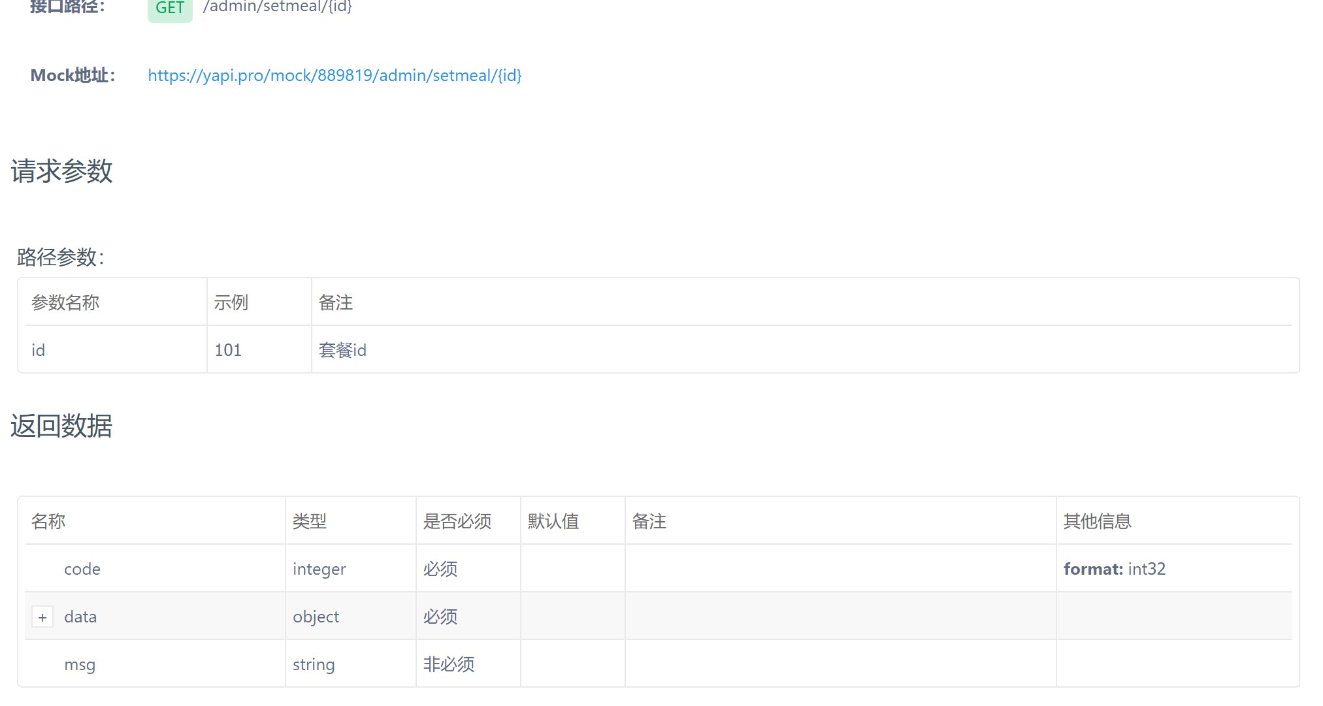Click the 返回数据 section heading
The height and width of the screenshot is (706, 1323).
coord(62,426)
